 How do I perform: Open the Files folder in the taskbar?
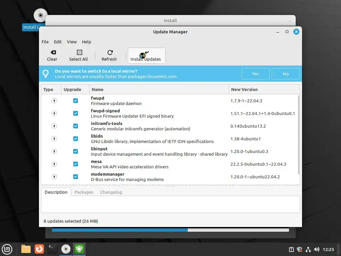coord(26,249)
